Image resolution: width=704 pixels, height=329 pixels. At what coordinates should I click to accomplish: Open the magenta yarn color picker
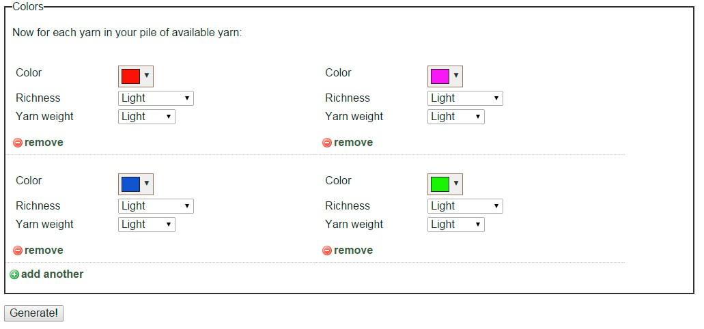click(445, 76)
